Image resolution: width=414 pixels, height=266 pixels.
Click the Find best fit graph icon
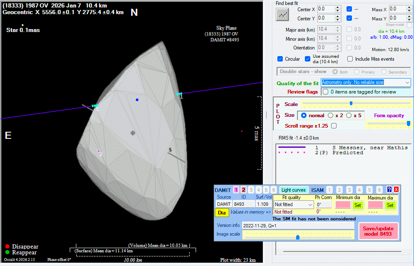point(283,15)
